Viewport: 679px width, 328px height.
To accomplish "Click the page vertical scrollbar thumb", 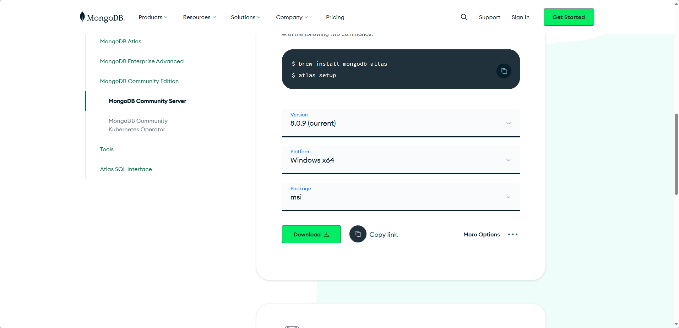I will pyautogui.click(x=676, y=154).
